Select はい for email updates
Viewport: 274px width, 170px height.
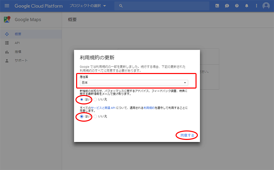coord(82,99)
